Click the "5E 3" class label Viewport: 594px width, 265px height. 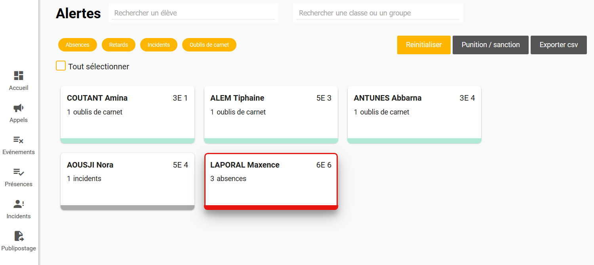coord(324,98)
